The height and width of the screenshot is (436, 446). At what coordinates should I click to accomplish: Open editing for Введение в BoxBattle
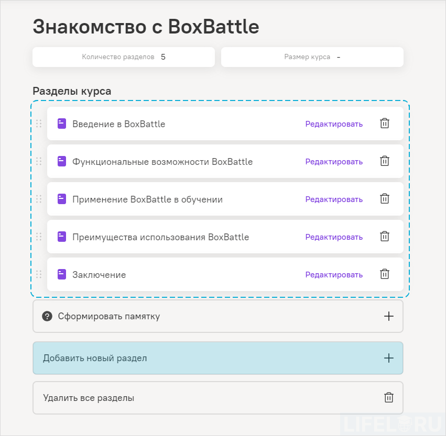334,124
